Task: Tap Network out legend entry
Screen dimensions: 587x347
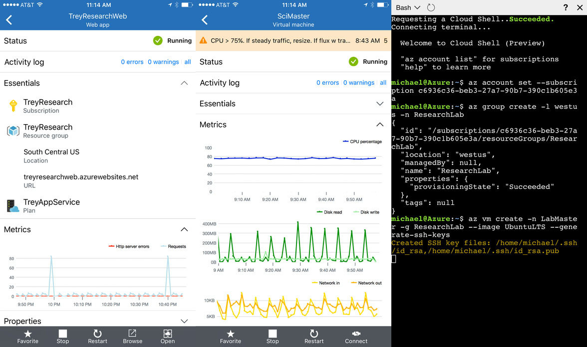Action: click(x=366, y=283)
